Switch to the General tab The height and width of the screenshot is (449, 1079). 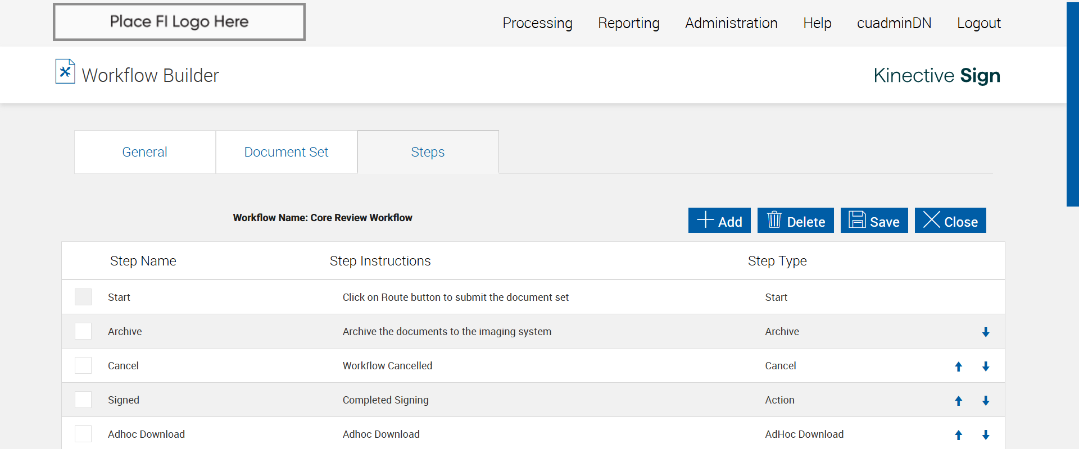click(144, 152)
